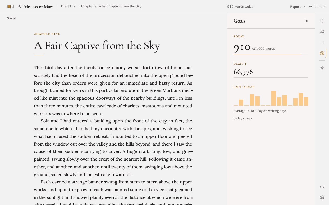Click the LAST 14 DAYS label
This screenshot has height=205, width=329.
point(244,87)
